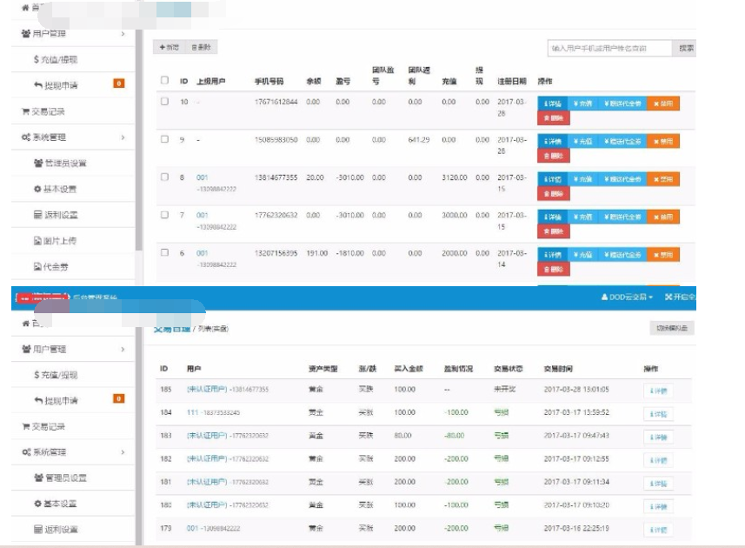Click the orange 禁用 button for user ID 6
The width and height of the screenshot is (745, 548).
[x=663, y=255]
